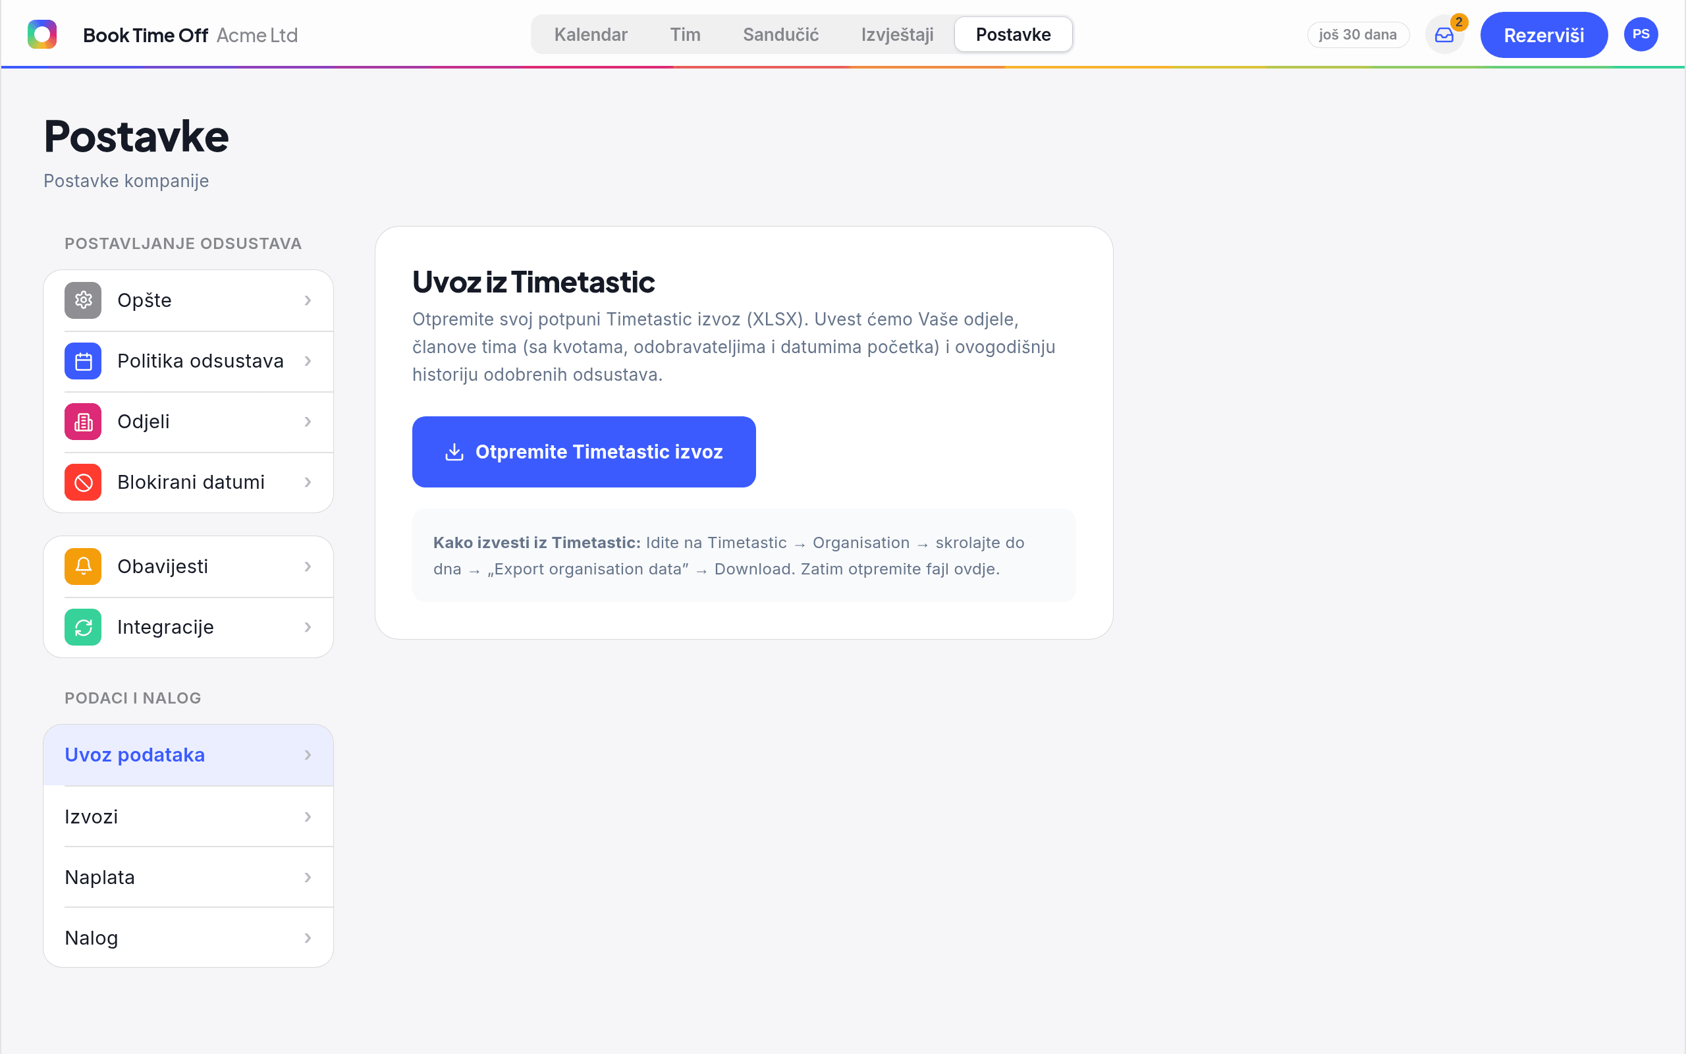Expand the Uvoz podataka chevron
The image size is (1686, 1054).
point(308,755)
